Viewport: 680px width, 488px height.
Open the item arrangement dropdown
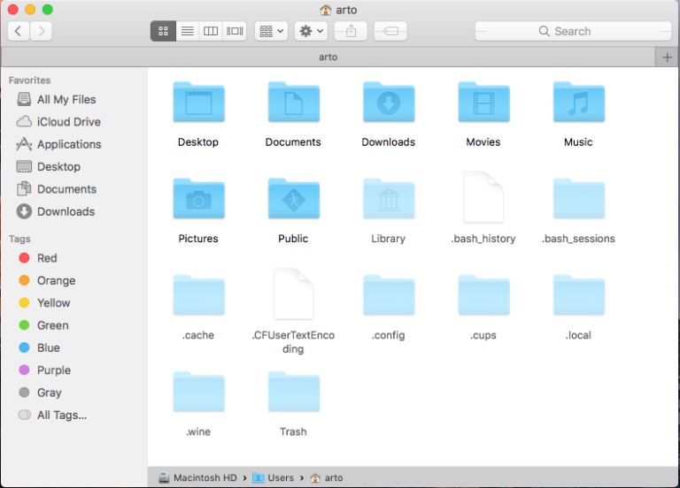click(x=271, y=31)
